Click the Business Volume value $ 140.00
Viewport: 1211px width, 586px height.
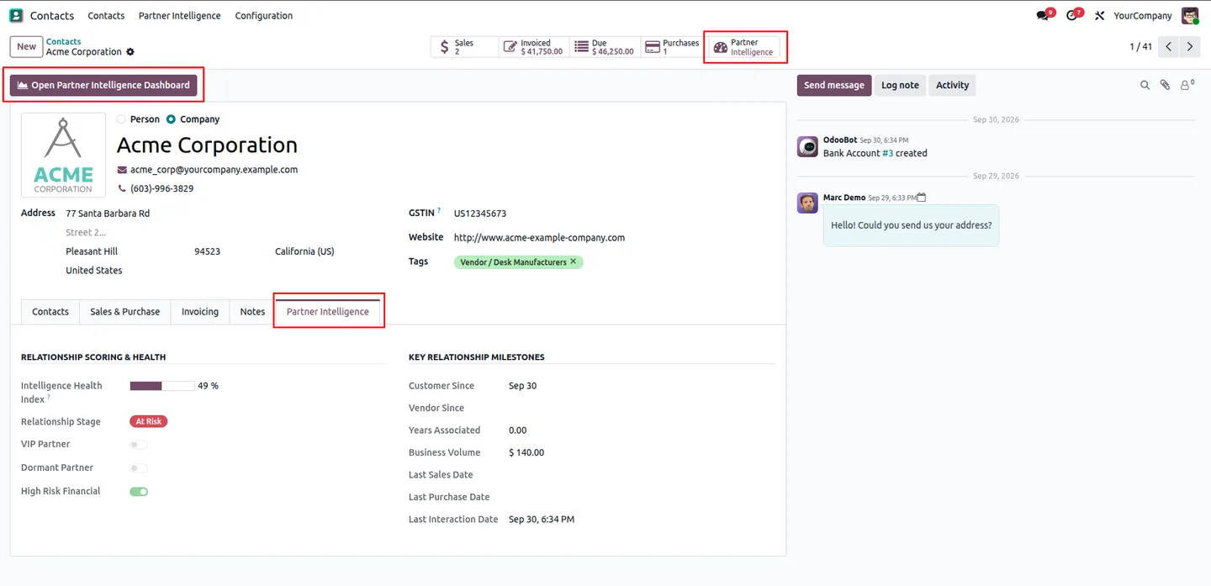pos(526,453)
